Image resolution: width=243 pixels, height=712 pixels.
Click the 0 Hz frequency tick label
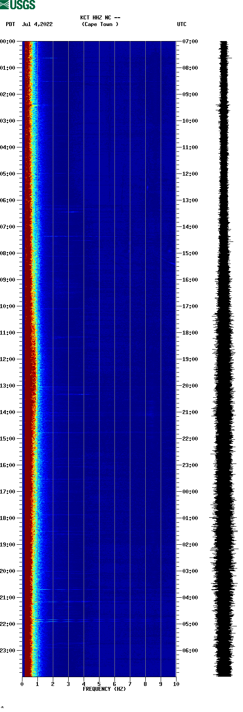(22, 684)
